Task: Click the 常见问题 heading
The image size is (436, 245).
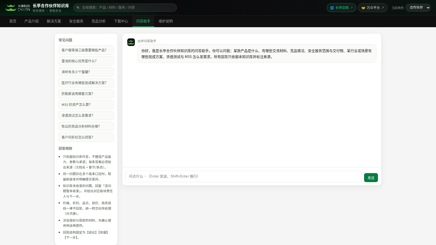Action: [65, 40]
